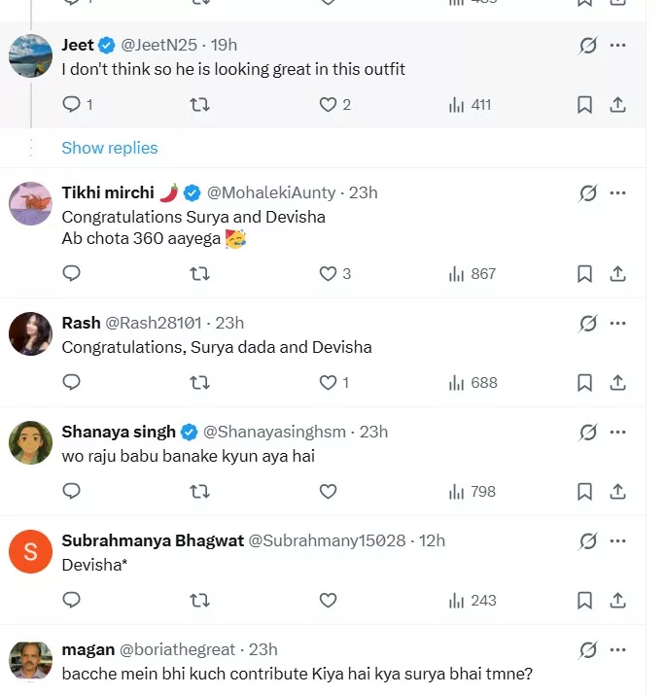Expand Show replies under Jeet's tweet
The width and height of the screenshot is (665, 695).
coord(109,148)
